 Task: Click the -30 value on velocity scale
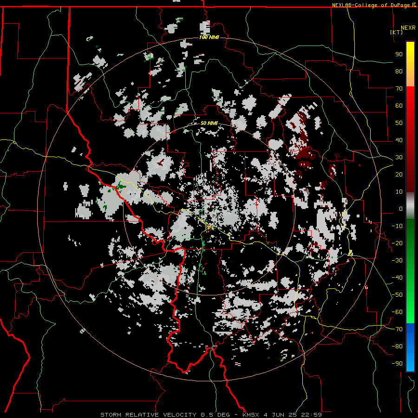(397, 261)
